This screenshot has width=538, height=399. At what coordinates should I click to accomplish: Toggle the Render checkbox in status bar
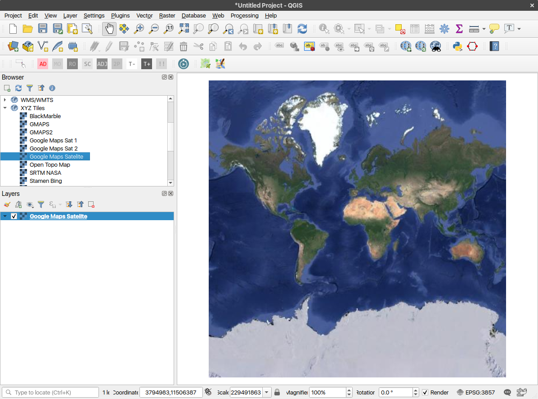point(425,392)
